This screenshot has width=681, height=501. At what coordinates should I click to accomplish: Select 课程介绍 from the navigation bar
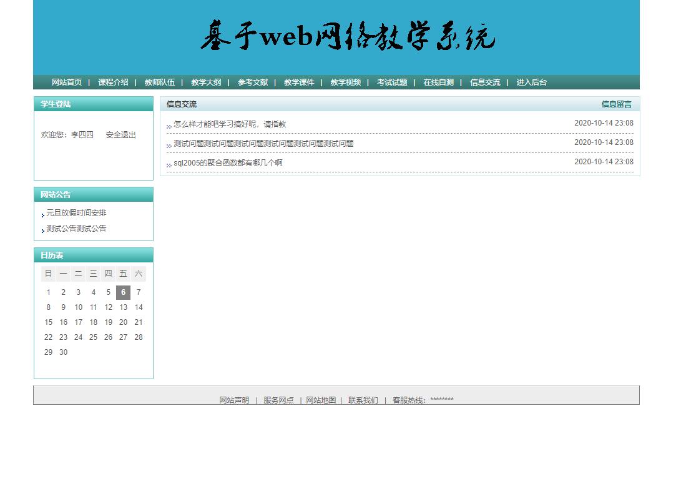[112, 82]
